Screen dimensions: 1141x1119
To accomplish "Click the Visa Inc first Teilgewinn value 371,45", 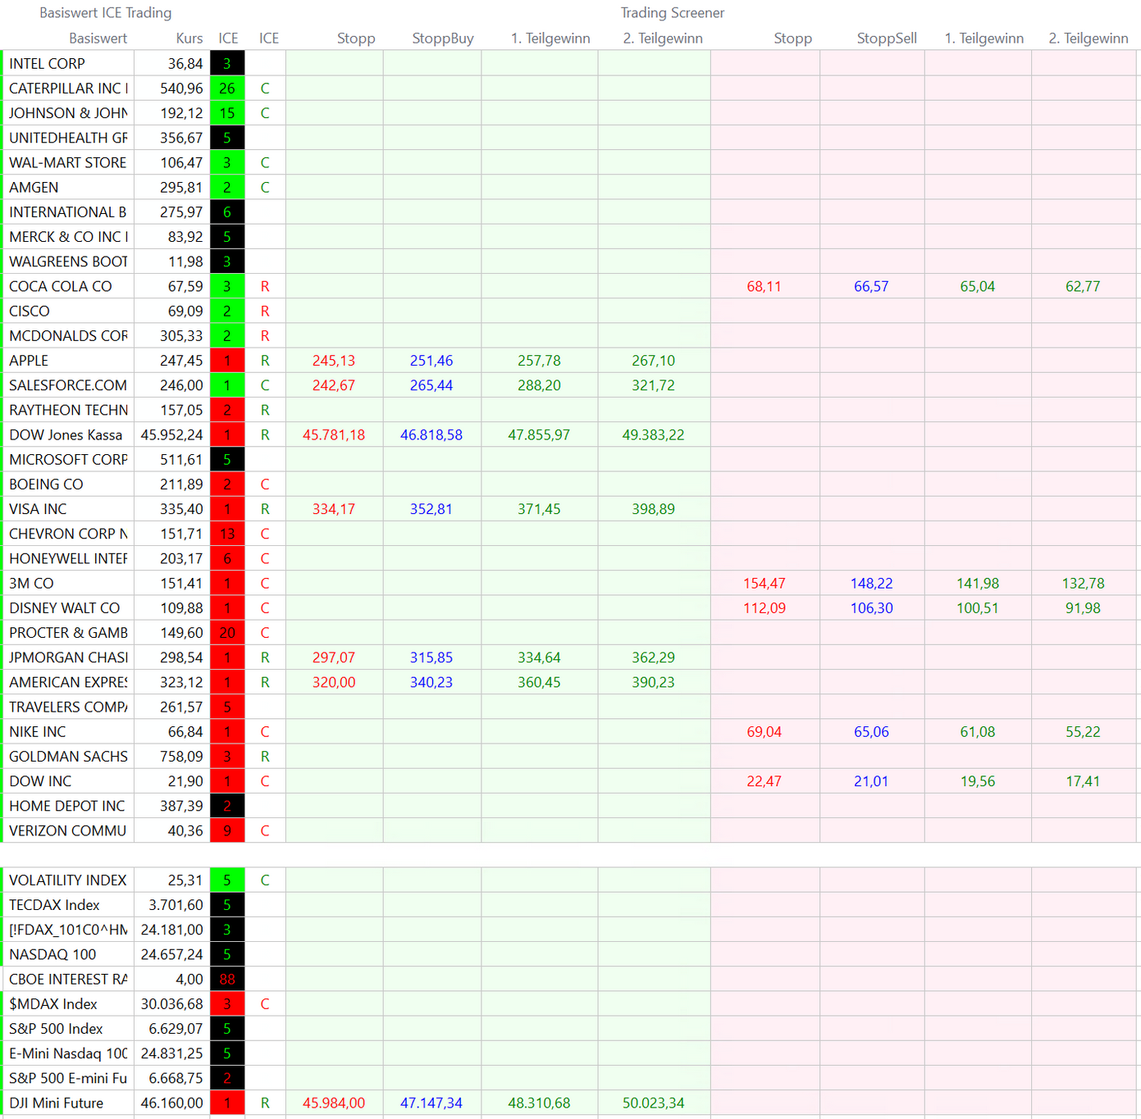I will tap(539, 509).
